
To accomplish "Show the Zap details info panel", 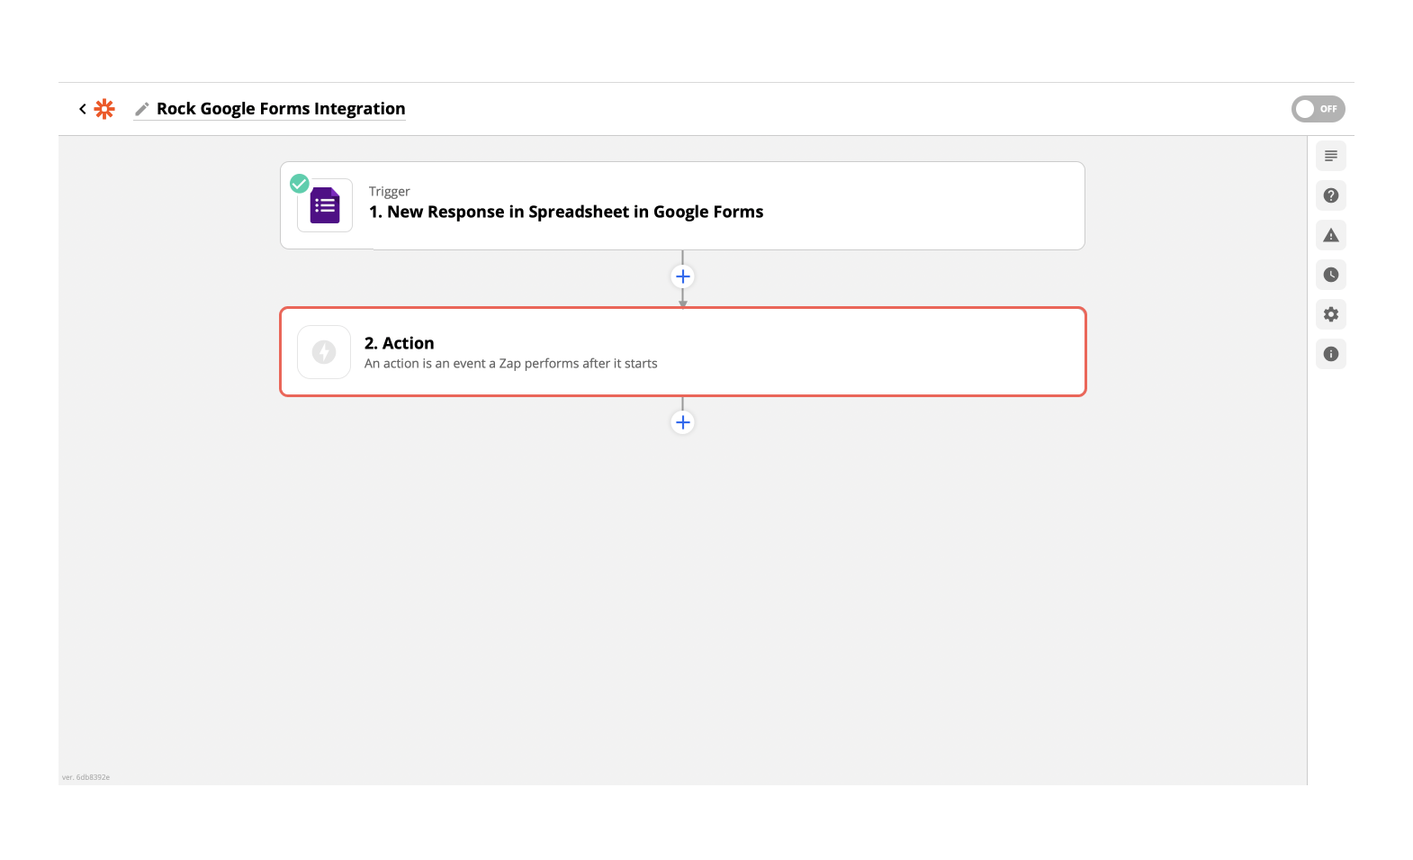I will 1331,354.
